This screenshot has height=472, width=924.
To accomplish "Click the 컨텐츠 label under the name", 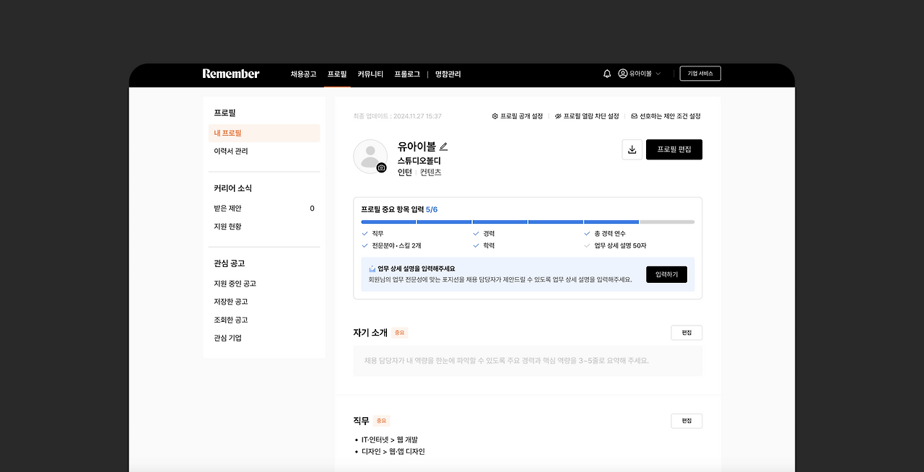I will pyautogui.click(x=431, y=172).
